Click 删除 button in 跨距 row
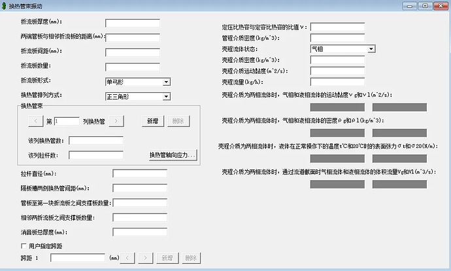Image resolution: width=451 pixels, height=271 pixels. [x=192, y=258]
